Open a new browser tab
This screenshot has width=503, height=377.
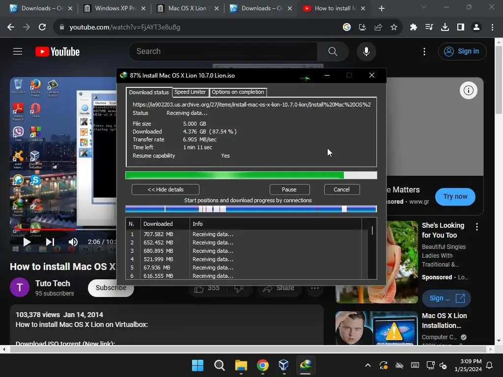pos(381,8)
